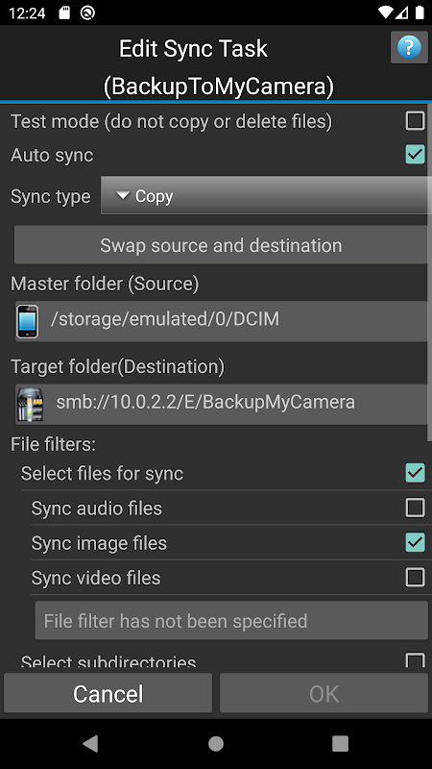Toggle the Select subdirectories checkbox
This screenshot has height=769, width=432.
click(x=415, y=660)
